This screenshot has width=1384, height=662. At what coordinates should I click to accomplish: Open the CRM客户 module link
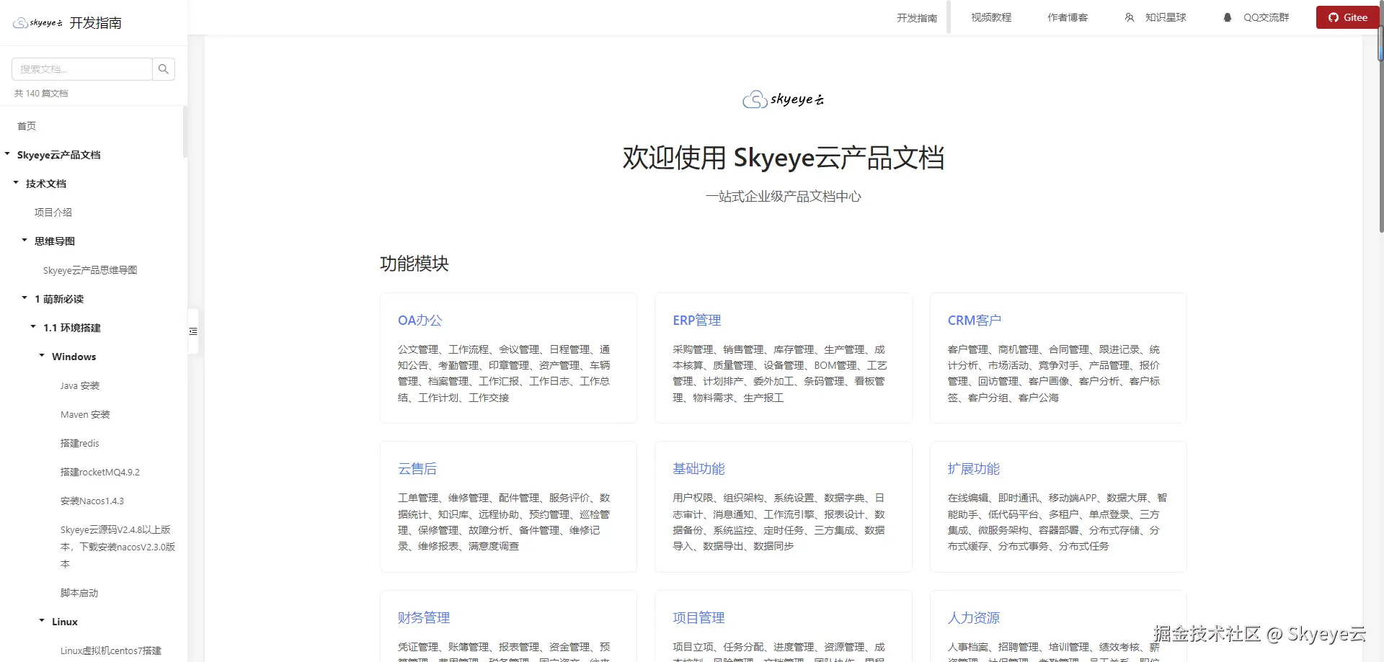click(975, 321)
